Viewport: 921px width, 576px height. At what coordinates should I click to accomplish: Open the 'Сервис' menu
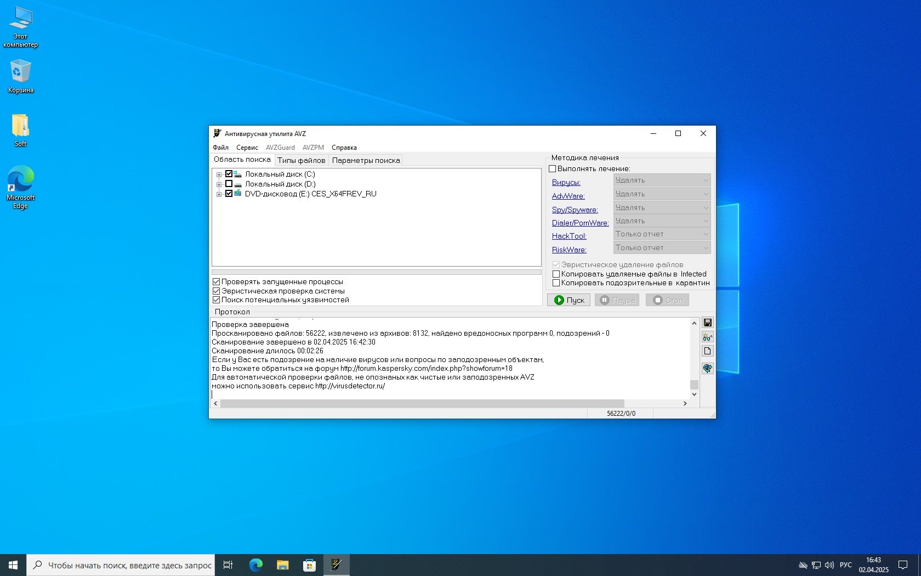coord(247,148)
